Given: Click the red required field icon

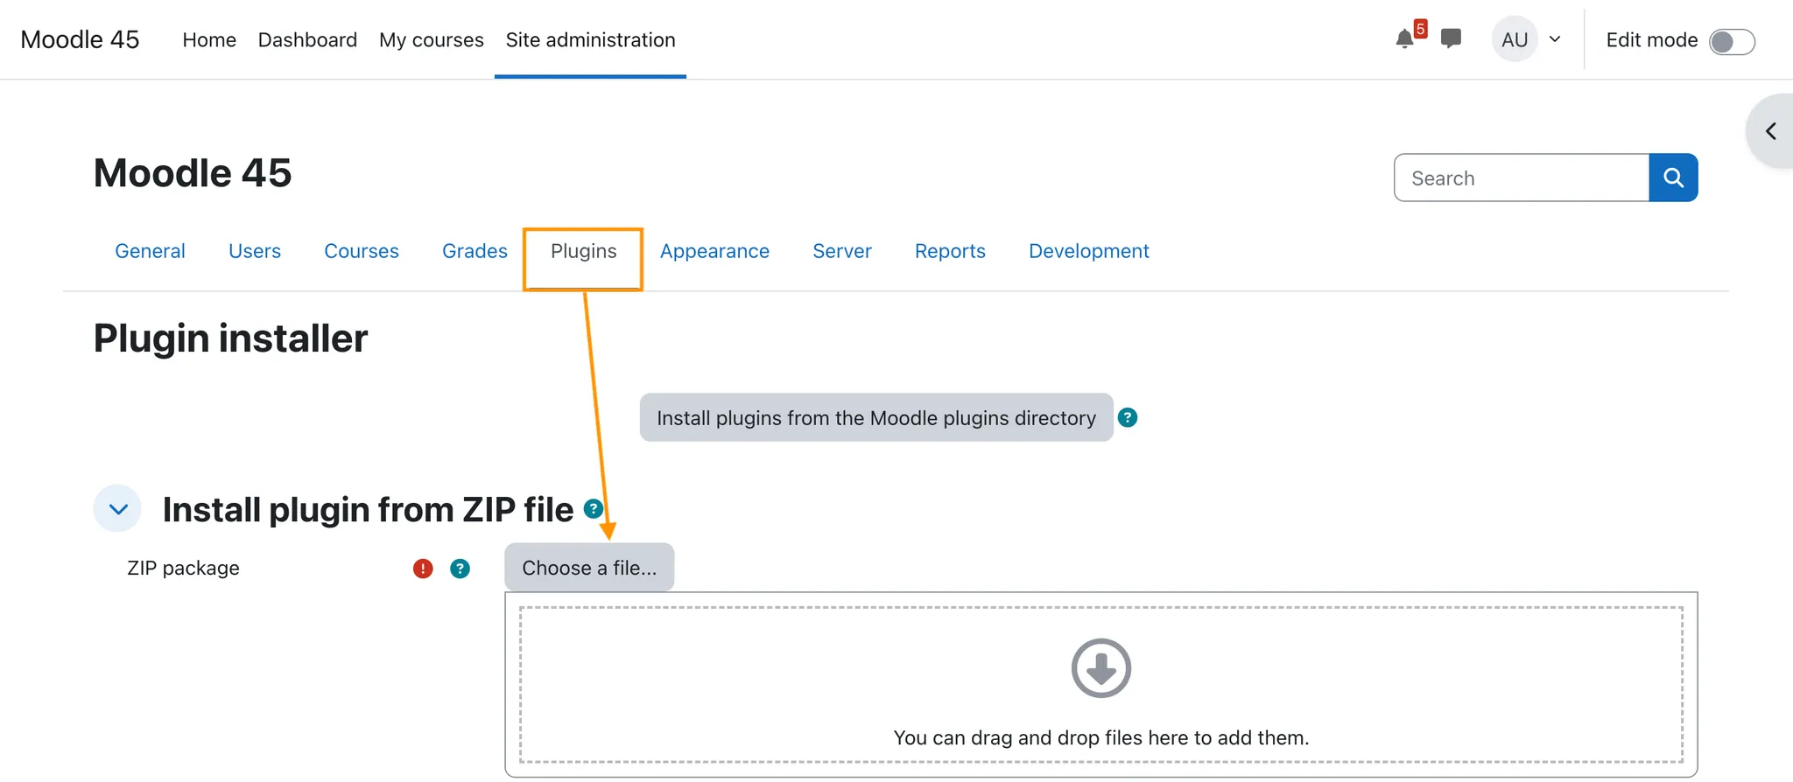Looking at the screenshot, I should (x=423, y=569).
